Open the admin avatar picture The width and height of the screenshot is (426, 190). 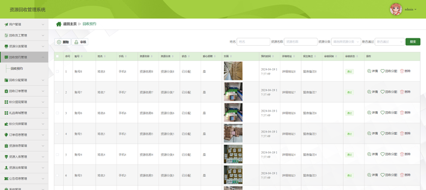(x=396, y=9)
